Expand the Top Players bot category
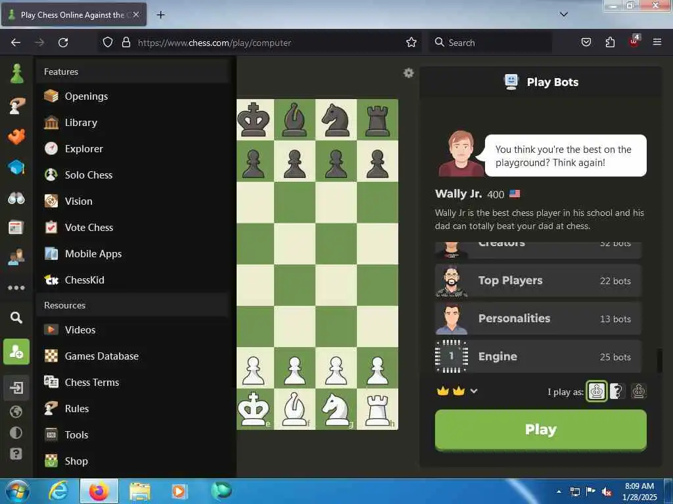 (x=538, y=281)
